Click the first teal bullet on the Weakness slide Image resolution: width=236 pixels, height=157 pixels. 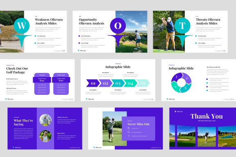click(x=35, y=36)
